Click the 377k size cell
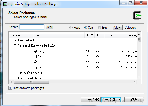Image resolution: width=148 pixels, height=106 pixels. (120, 62)
